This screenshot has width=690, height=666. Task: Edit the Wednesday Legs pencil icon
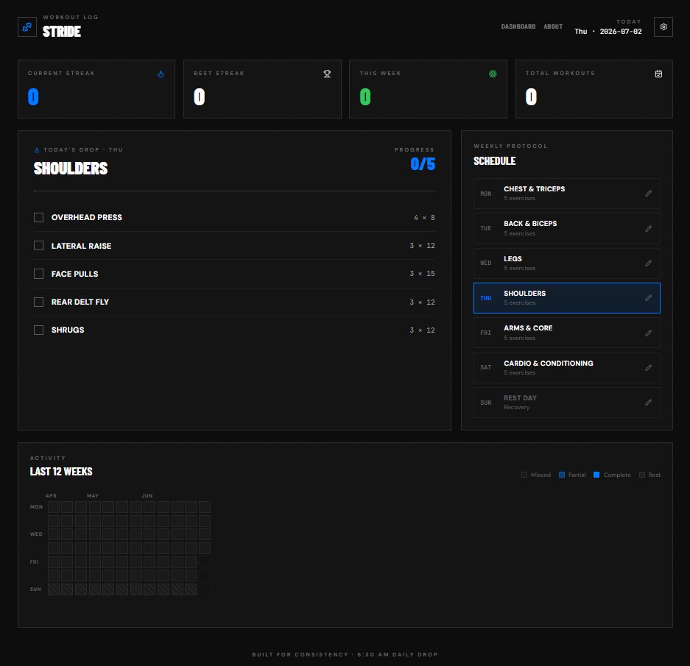(648, 263)
